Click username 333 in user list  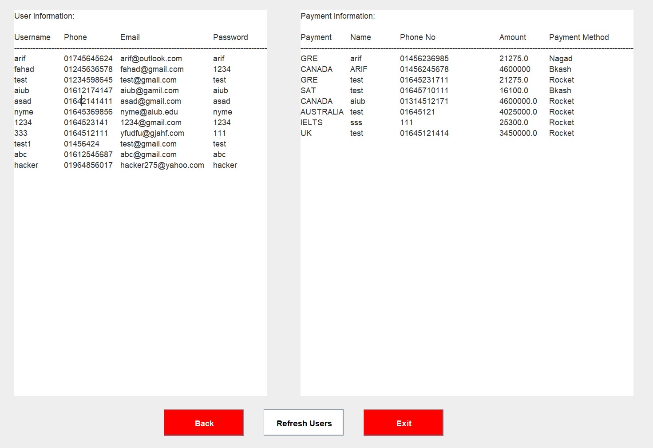[x=21, y=133]
